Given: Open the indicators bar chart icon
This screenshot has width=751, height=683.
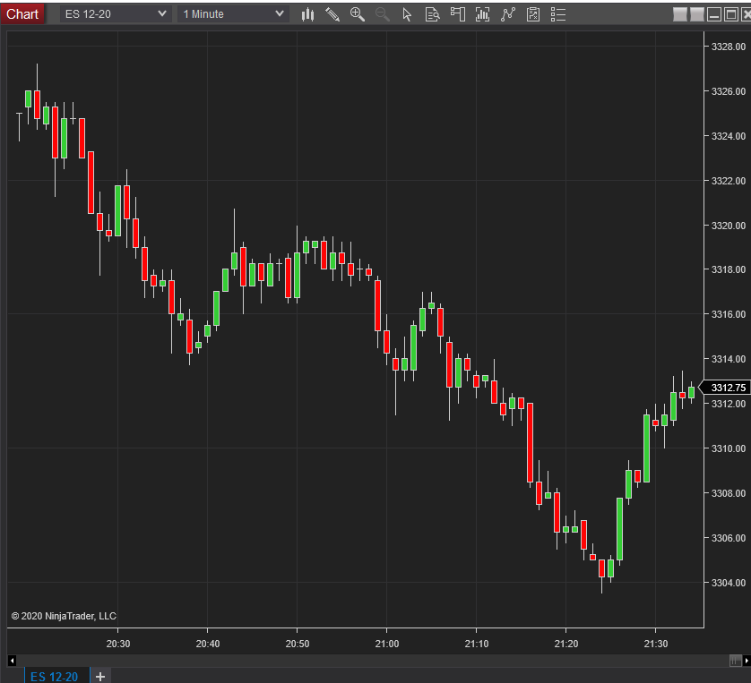Looking at the screenshot, I should click(x=482, y=14).
